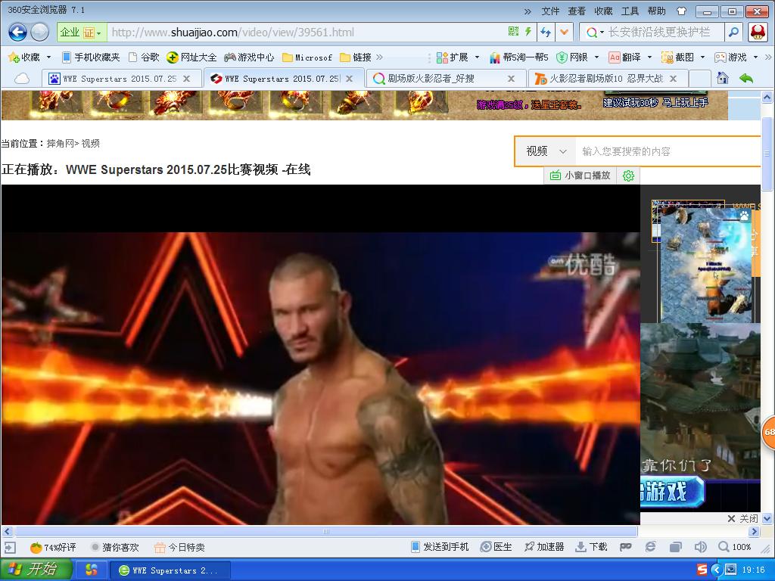Viewport: 775px width, 581px height.
Task: Open the 谷歌 bookmark
Action: click(144, 57)
